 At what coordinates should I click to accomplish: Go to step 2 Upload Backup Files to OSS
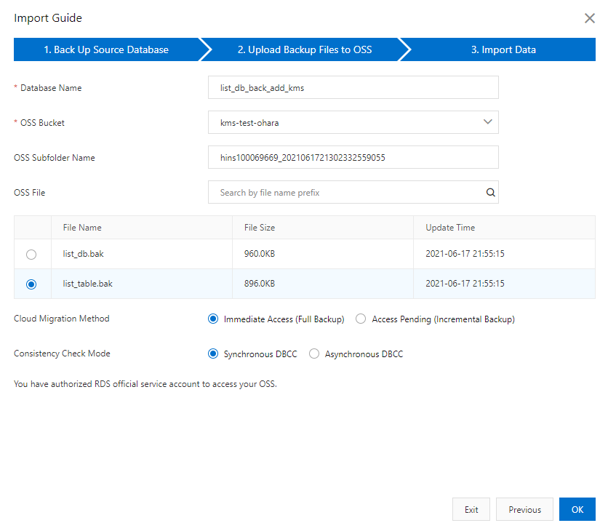point(305,49)
